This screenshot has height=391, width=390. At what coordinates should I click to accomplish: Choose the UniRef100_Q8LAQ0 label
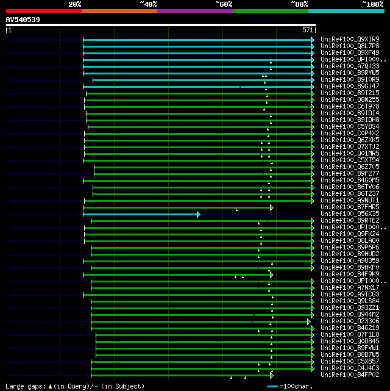pos(350,240)
